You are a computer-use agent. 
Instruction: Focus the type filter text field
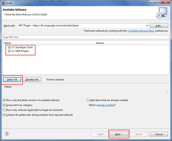coord(86,37)
